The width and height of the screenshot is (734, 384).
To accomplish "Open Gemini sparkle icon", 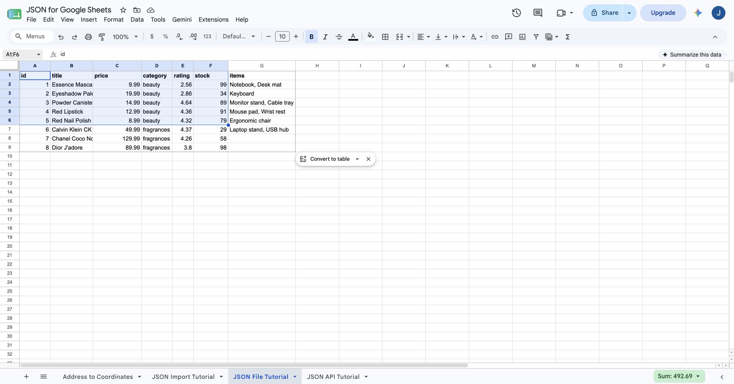I will point(698,13).
